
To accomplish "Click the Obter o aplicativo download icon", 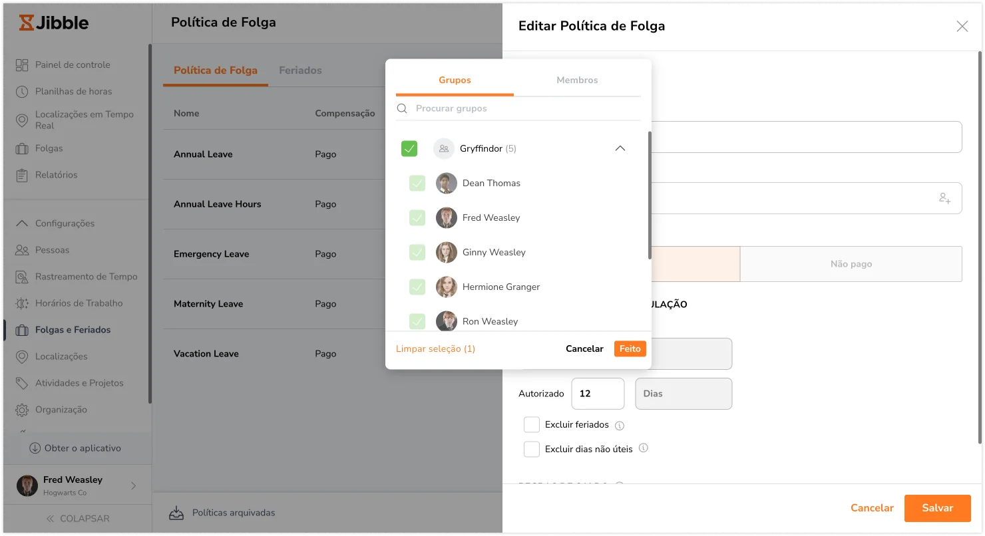I will click(35, 448).
